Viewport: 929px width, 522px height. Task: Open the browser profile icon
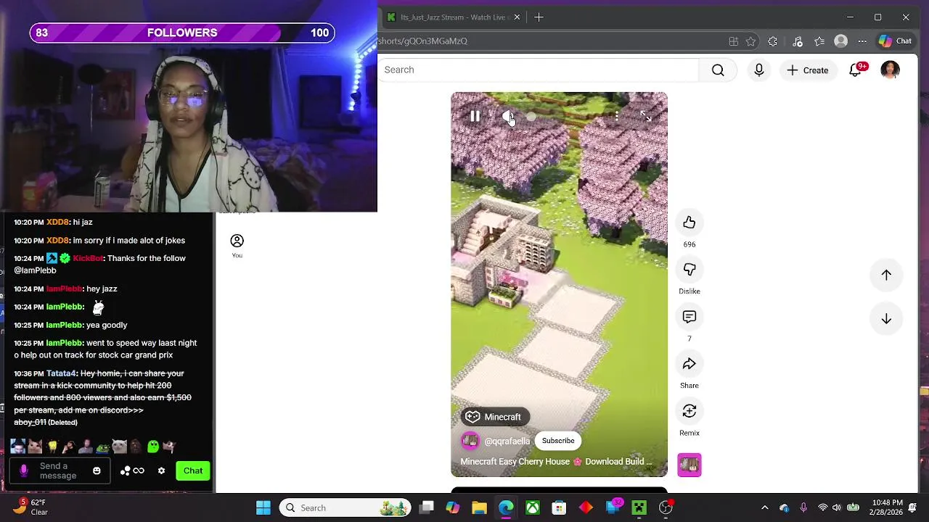[841, 41]
